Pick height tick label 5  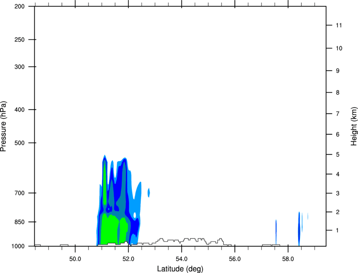[338, 155]
